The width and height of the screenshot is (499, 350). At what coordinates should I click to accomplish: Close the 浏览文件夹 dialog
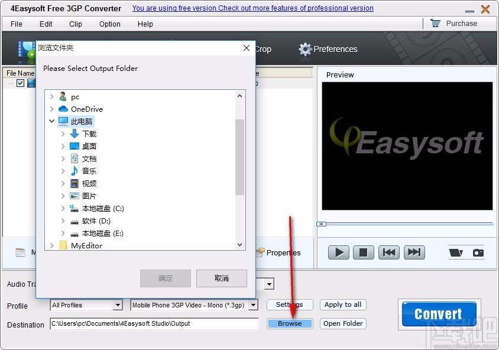pos(247,48)
